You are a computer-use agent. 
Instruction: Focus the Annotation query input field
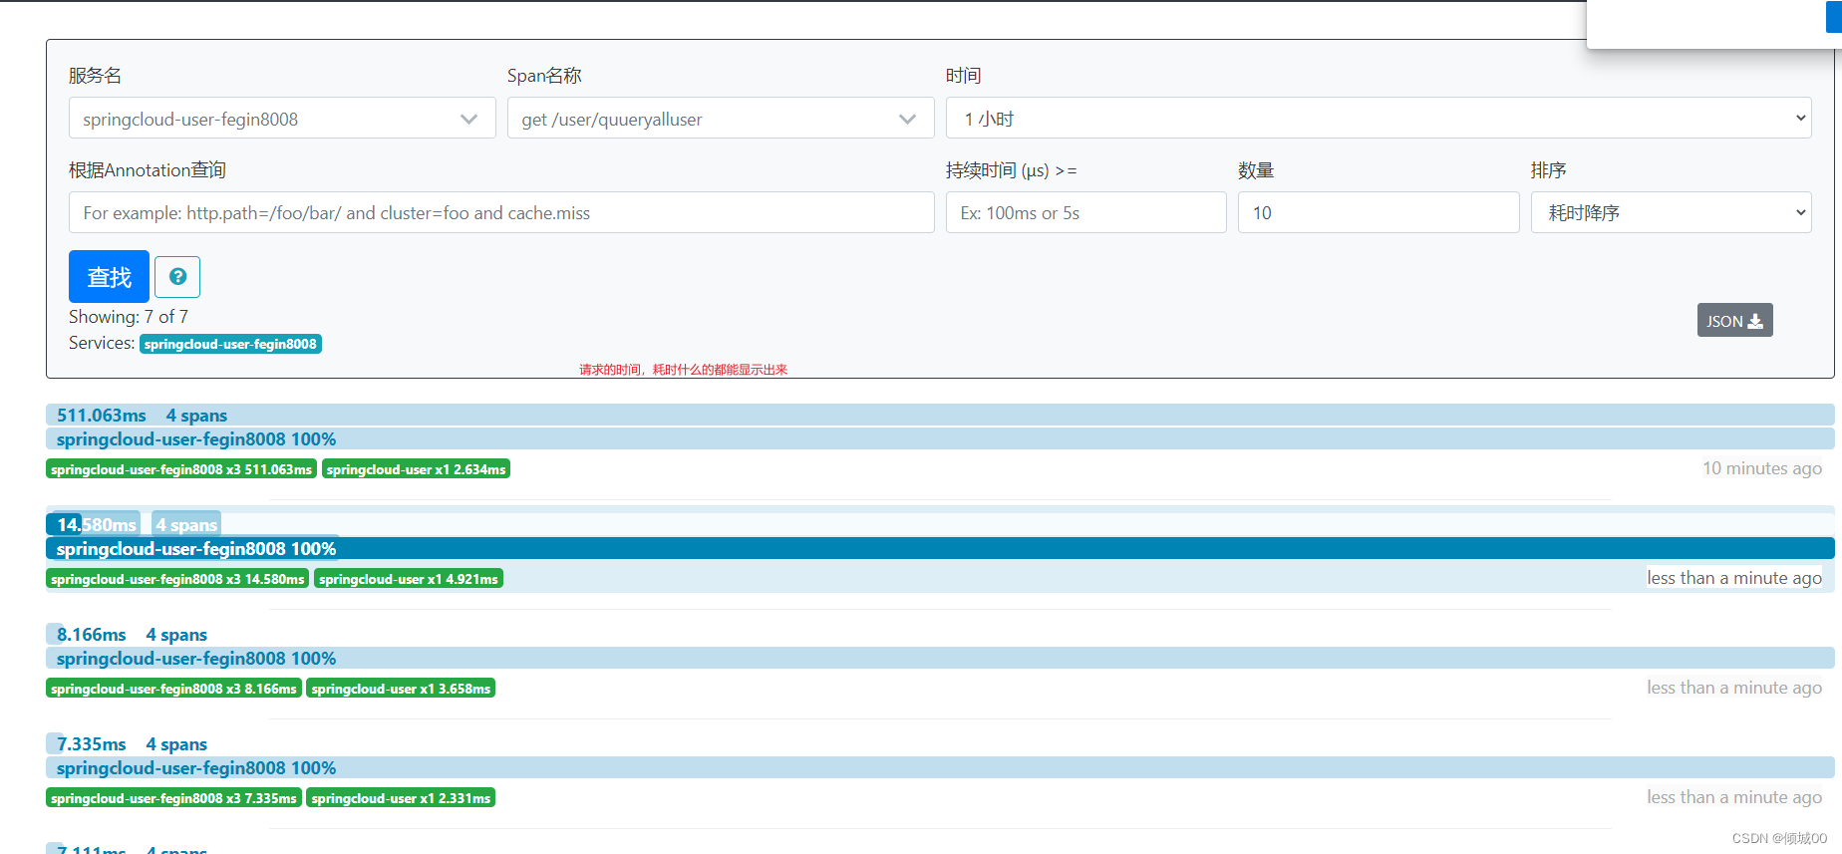tap(501, 212)
